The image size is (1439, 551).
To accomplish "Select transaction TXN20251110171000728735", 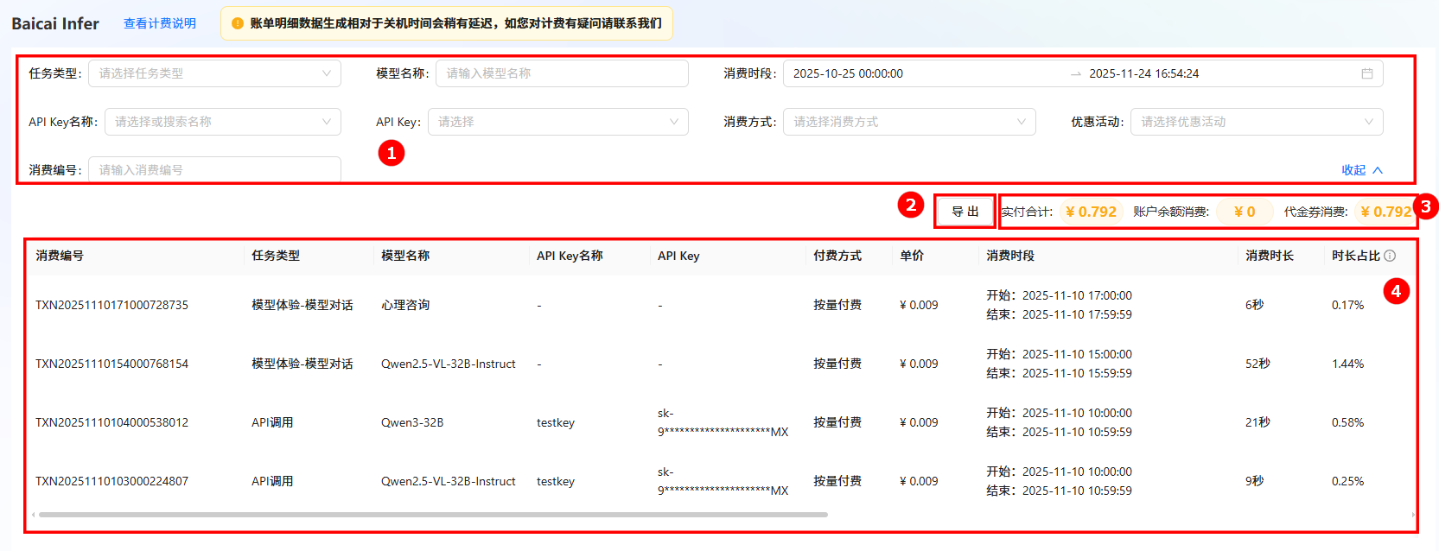I will coord(111,305).
